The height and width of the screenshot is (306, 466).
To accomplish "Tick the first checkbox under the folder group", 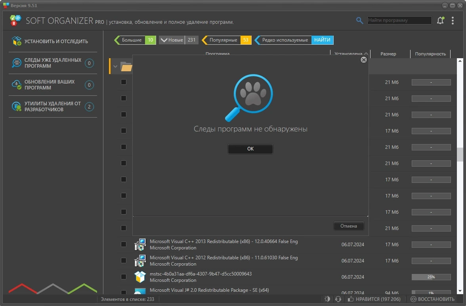I will pos(124,82).
